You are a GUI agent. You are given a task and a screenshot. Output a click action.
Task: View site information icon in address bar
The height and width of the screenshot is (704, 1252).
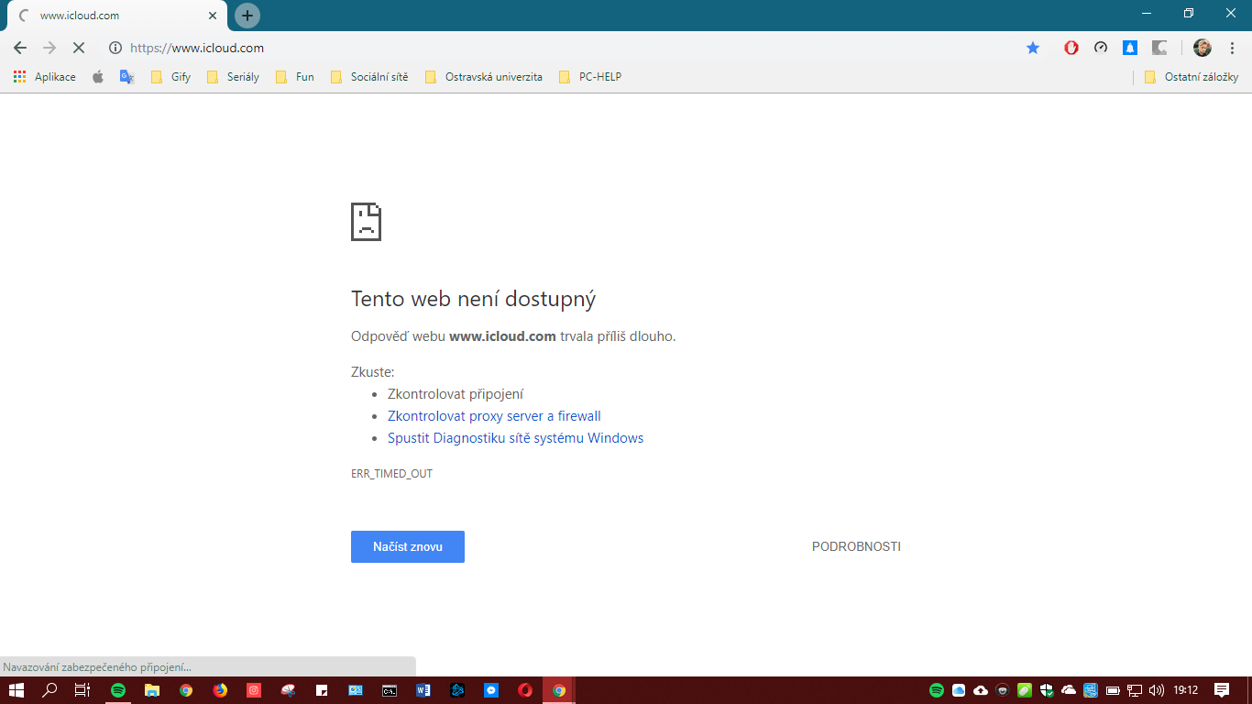(x=115, y=48)
